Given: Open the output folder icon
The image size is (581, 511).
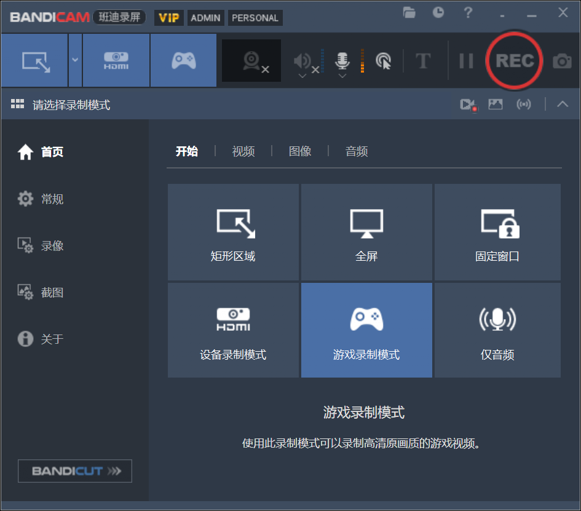Looking at the screenshot, I should tap(409, 12).
